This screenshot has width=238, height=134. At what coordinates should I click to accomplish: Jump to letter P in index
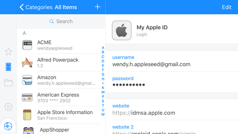tap(103, 96)
